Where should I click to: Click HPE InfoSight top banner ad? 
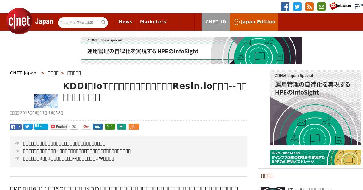191,50
